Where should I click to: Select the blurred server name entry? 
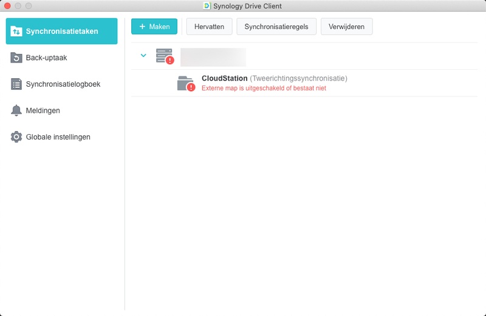(x=213, y=57)
